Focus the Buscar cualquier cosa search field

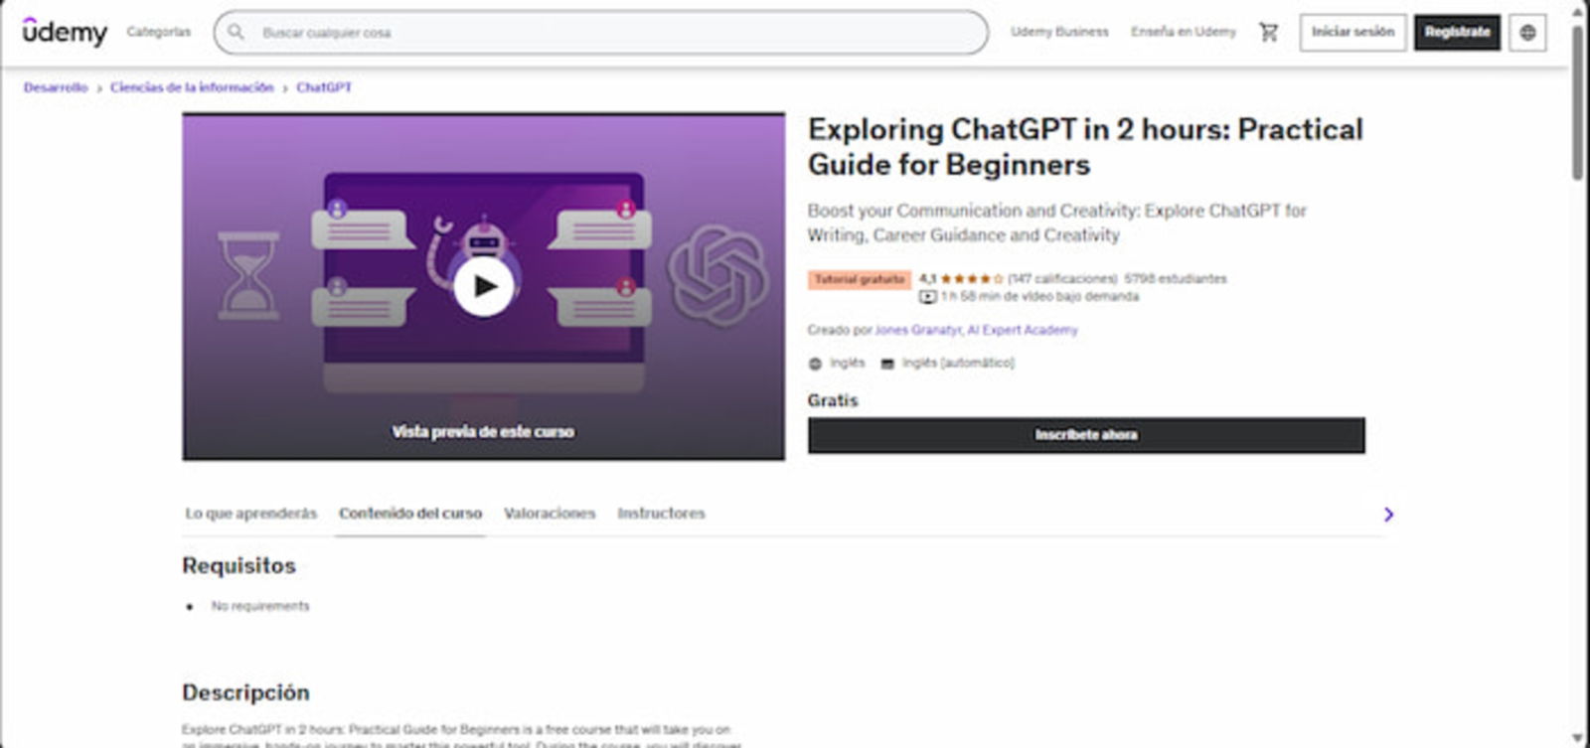(601, 32)
